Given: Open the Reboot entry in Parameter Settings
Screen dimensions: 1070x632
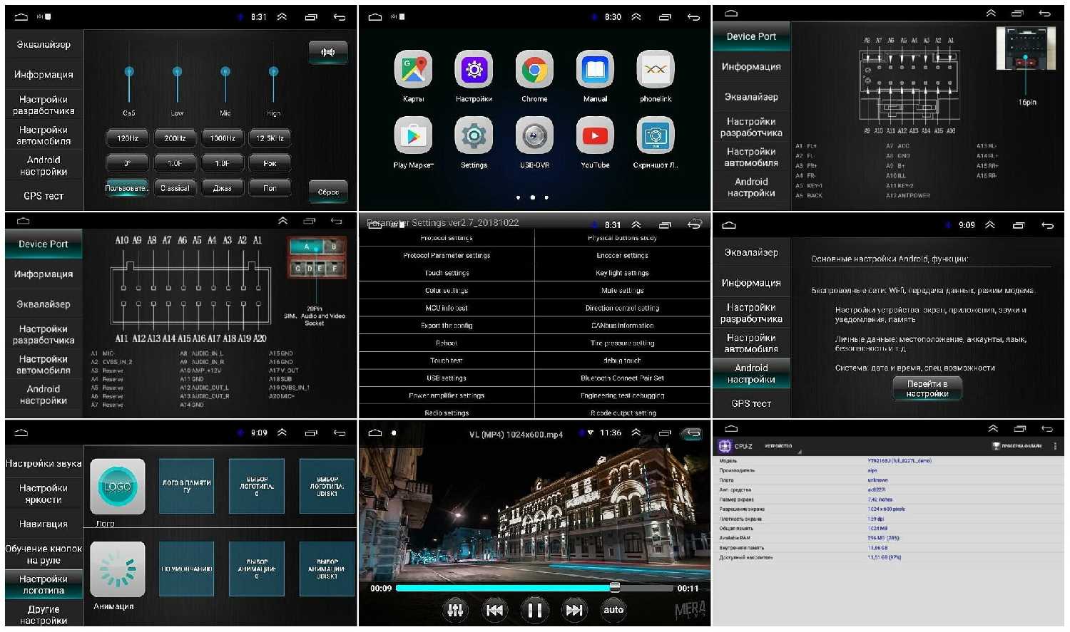Looking at the screenshot, I should tap(447, 343).
